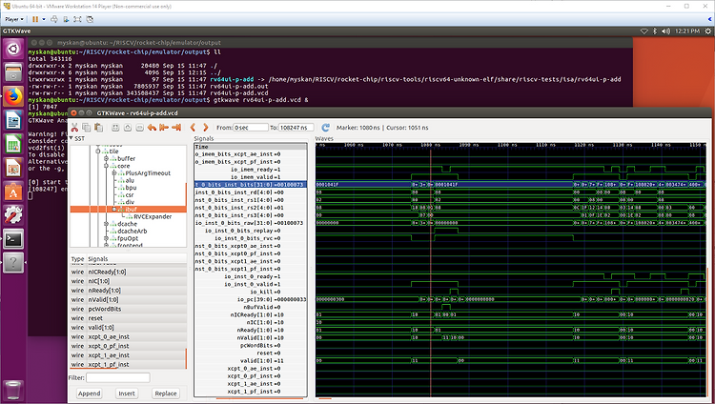715x404 pixels.
Task: Open Ubuntu Software from the launcher
Action: [x=13, y=192]
